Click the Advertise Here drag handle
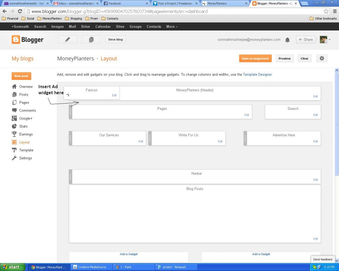This screenshot has height=271, width=339. [x=245, y=138]
